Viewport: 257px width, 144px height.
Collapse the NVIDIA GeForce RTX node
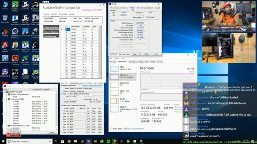pyautogui.click(x=7, y=126)
